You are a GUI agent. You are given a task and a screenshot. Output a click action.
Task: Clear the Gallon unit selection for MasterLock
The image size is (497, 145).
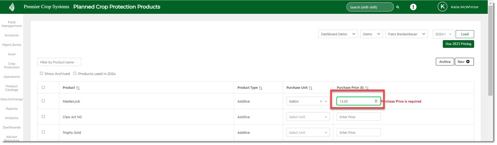tap(321, 102)
